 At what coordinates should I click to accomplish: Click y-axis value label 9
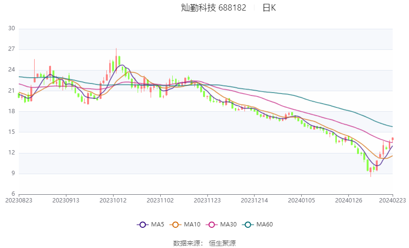13,173
